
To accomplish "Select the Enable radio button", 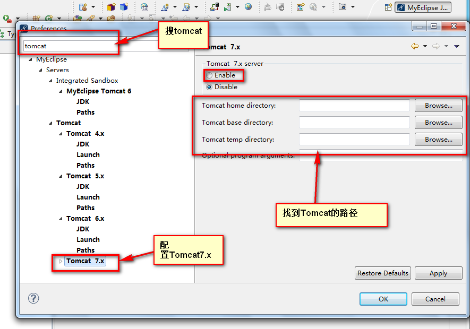I will pos(209,75).
